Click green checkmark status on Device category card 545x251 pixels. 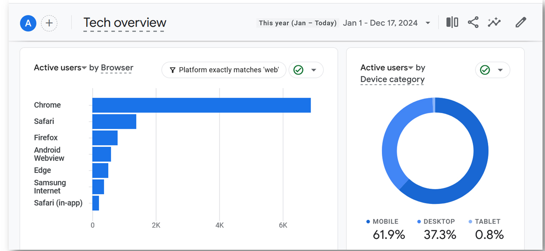click(x=485, y=70)
